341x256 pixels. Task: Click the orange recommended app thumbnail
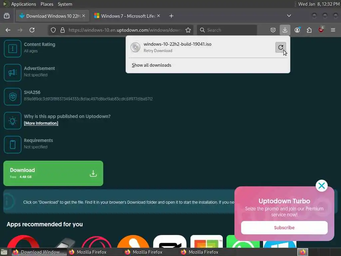coord(133,241)
